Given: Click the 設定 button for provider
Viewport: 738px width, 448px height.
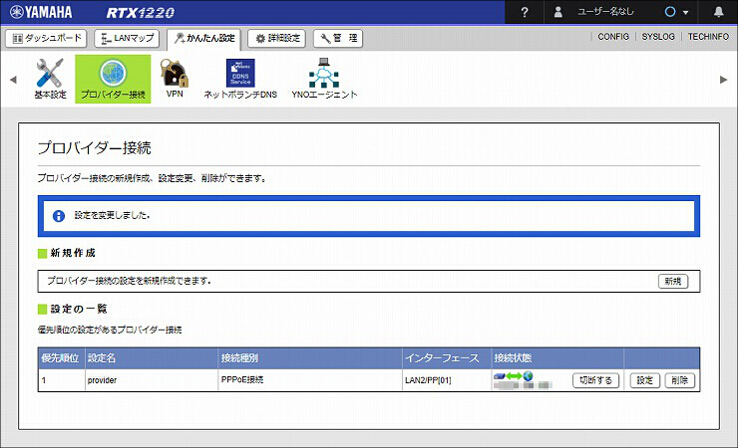Looking at the screenshot, I should point(645,380).
